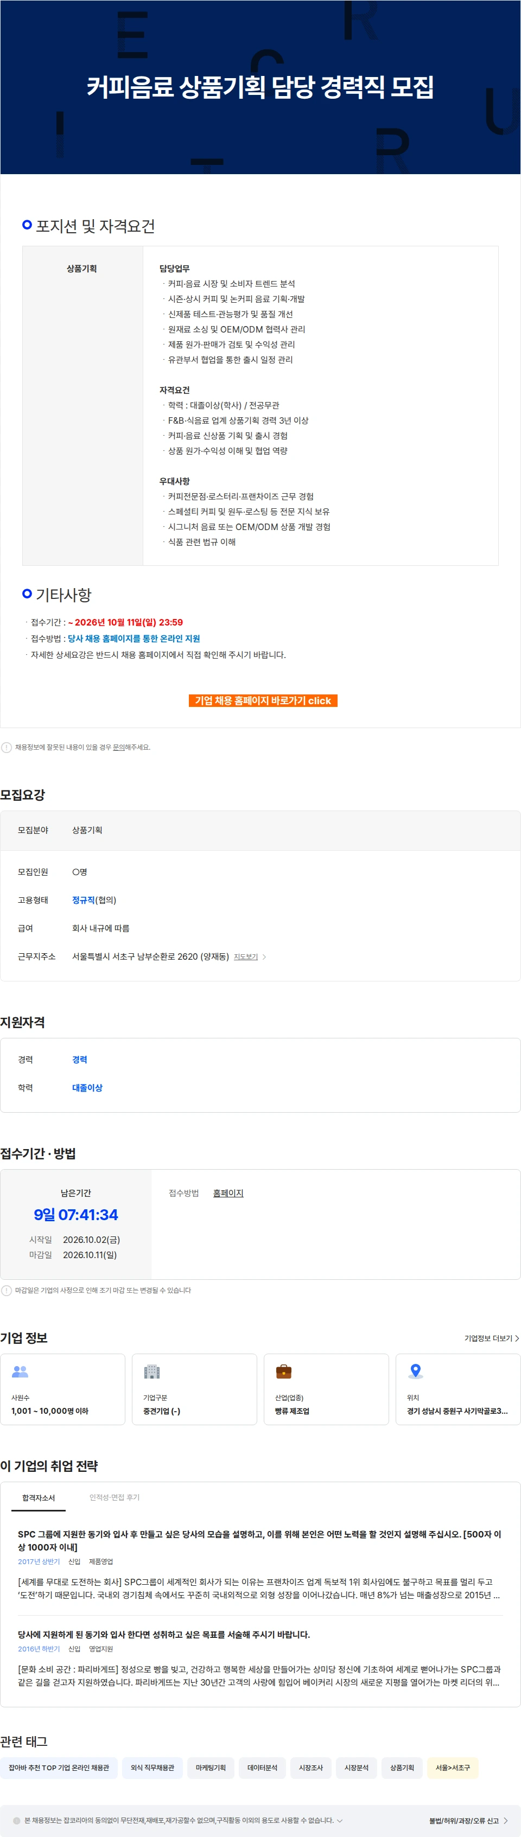521x1837 pixels.
Task: Select the 마케팅기획 tag
Action: [211, 1768]
